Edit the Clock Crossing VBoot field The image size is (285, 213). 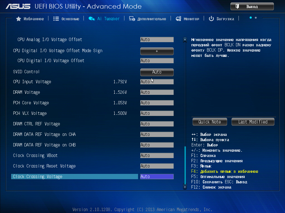point(157,155)
